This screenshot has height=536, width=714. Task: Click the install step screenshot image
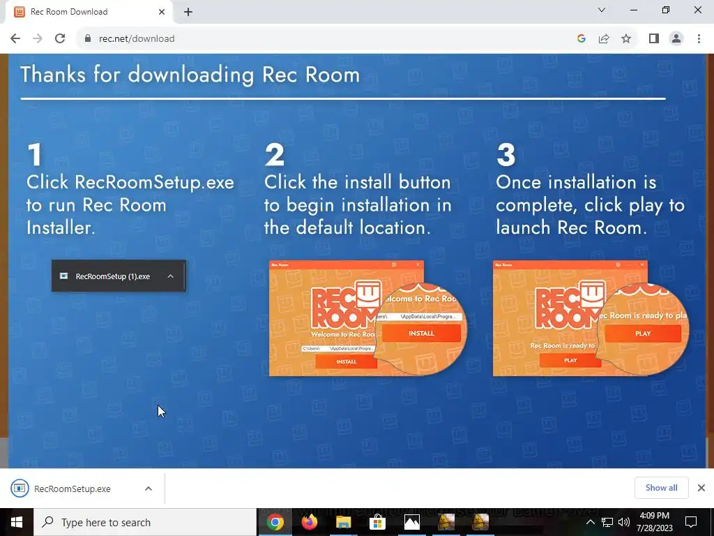[368, 318]
